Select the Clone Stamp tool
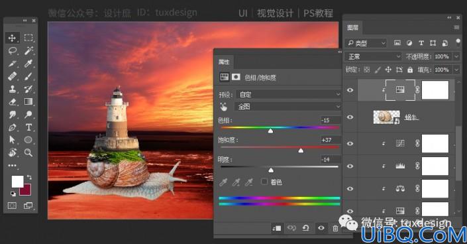Image resolution: width=467 pixels, height=244 pixels. point(12,89)
